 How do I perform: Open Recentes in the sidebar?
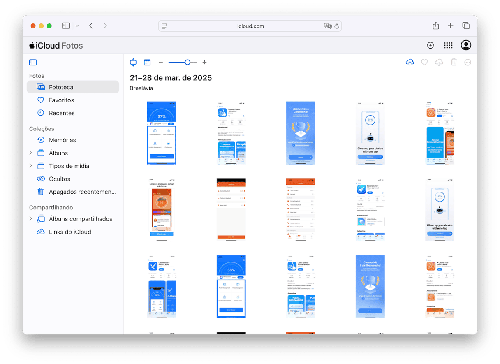click(62, 113)
